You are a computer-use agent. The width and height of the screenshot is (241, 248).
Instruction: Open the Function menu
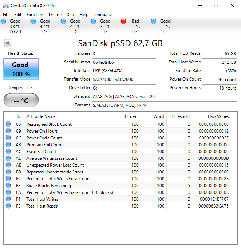pyautogui.click(x=35, y=15)
